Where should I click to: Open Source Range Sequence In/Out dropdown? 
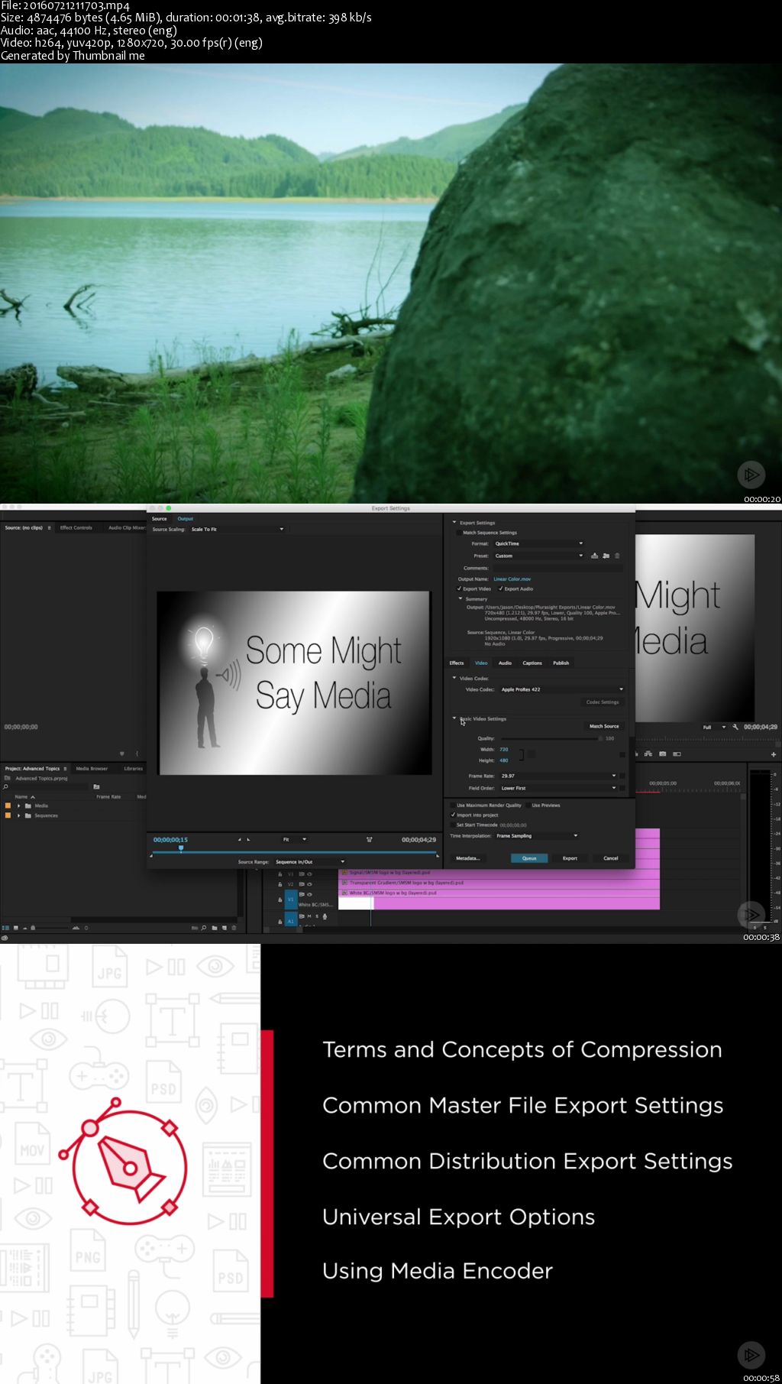point(309,861)
